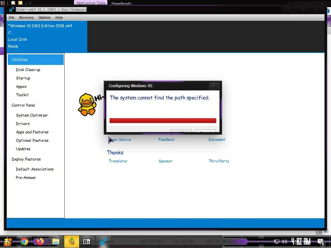Open network status tray icon

(x=277, y=242)
